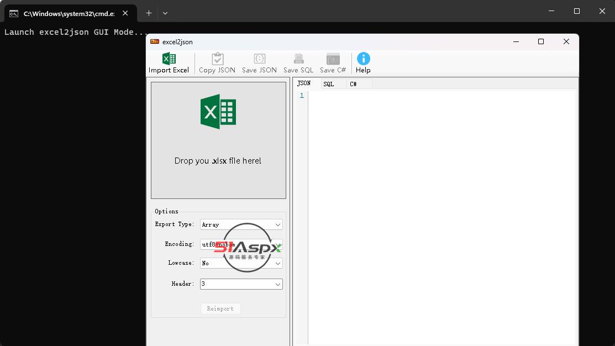Switch to the SQL tab

click(x=329, y=84)
